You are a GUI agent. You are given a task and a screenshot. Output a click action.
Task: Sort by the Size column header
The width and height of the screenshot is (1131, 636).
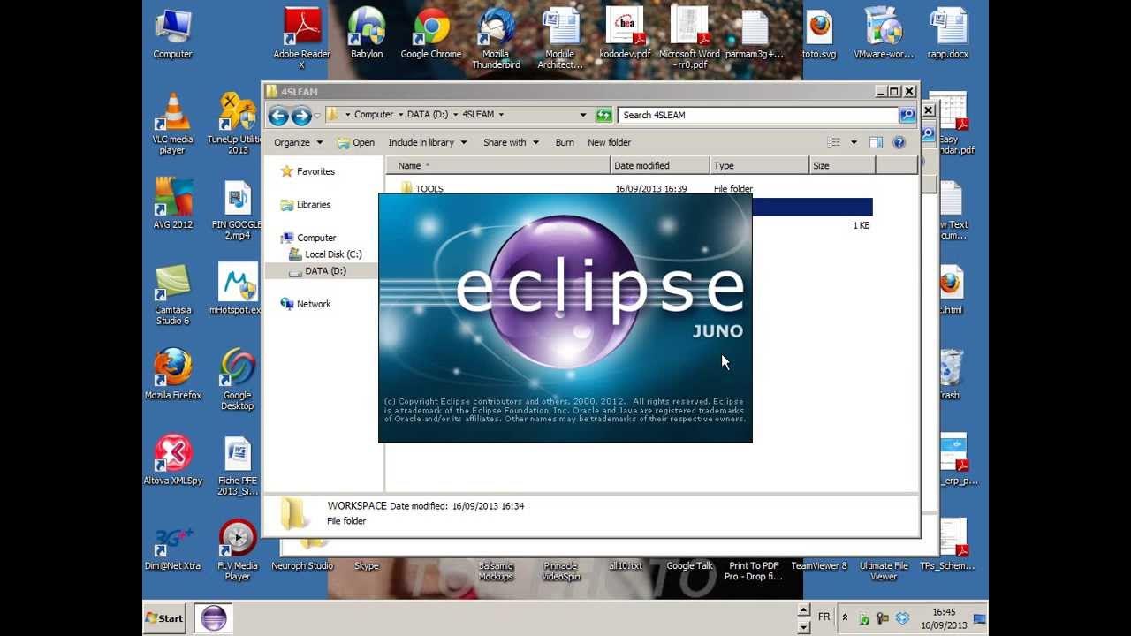[x=842, y=165]
